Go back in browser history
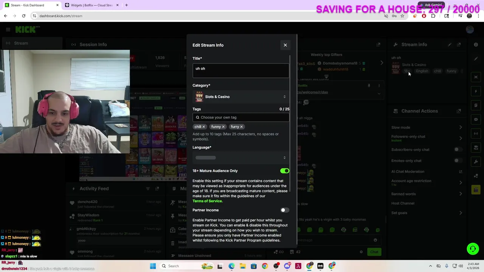Viewport: 484px width, 272px height. [x=5, y=16]
